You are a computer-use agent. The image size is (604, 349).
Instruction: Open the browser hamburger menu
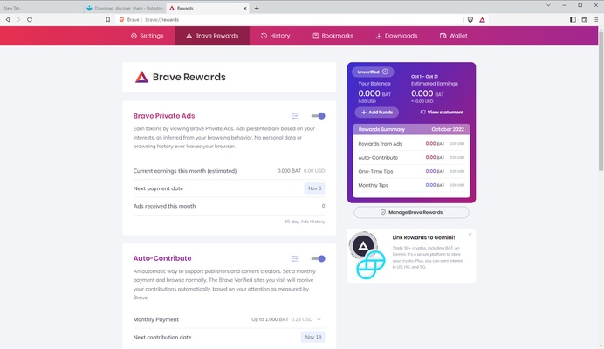pyautogui.click(x=596, y=20)
